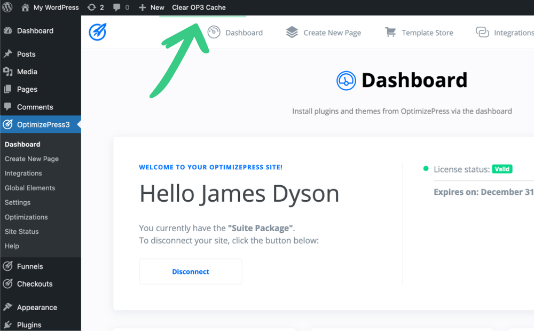This screenshot has height=331, width=534.
Task: Click the Appearance paintbrush icon
Action: [8, 307]
